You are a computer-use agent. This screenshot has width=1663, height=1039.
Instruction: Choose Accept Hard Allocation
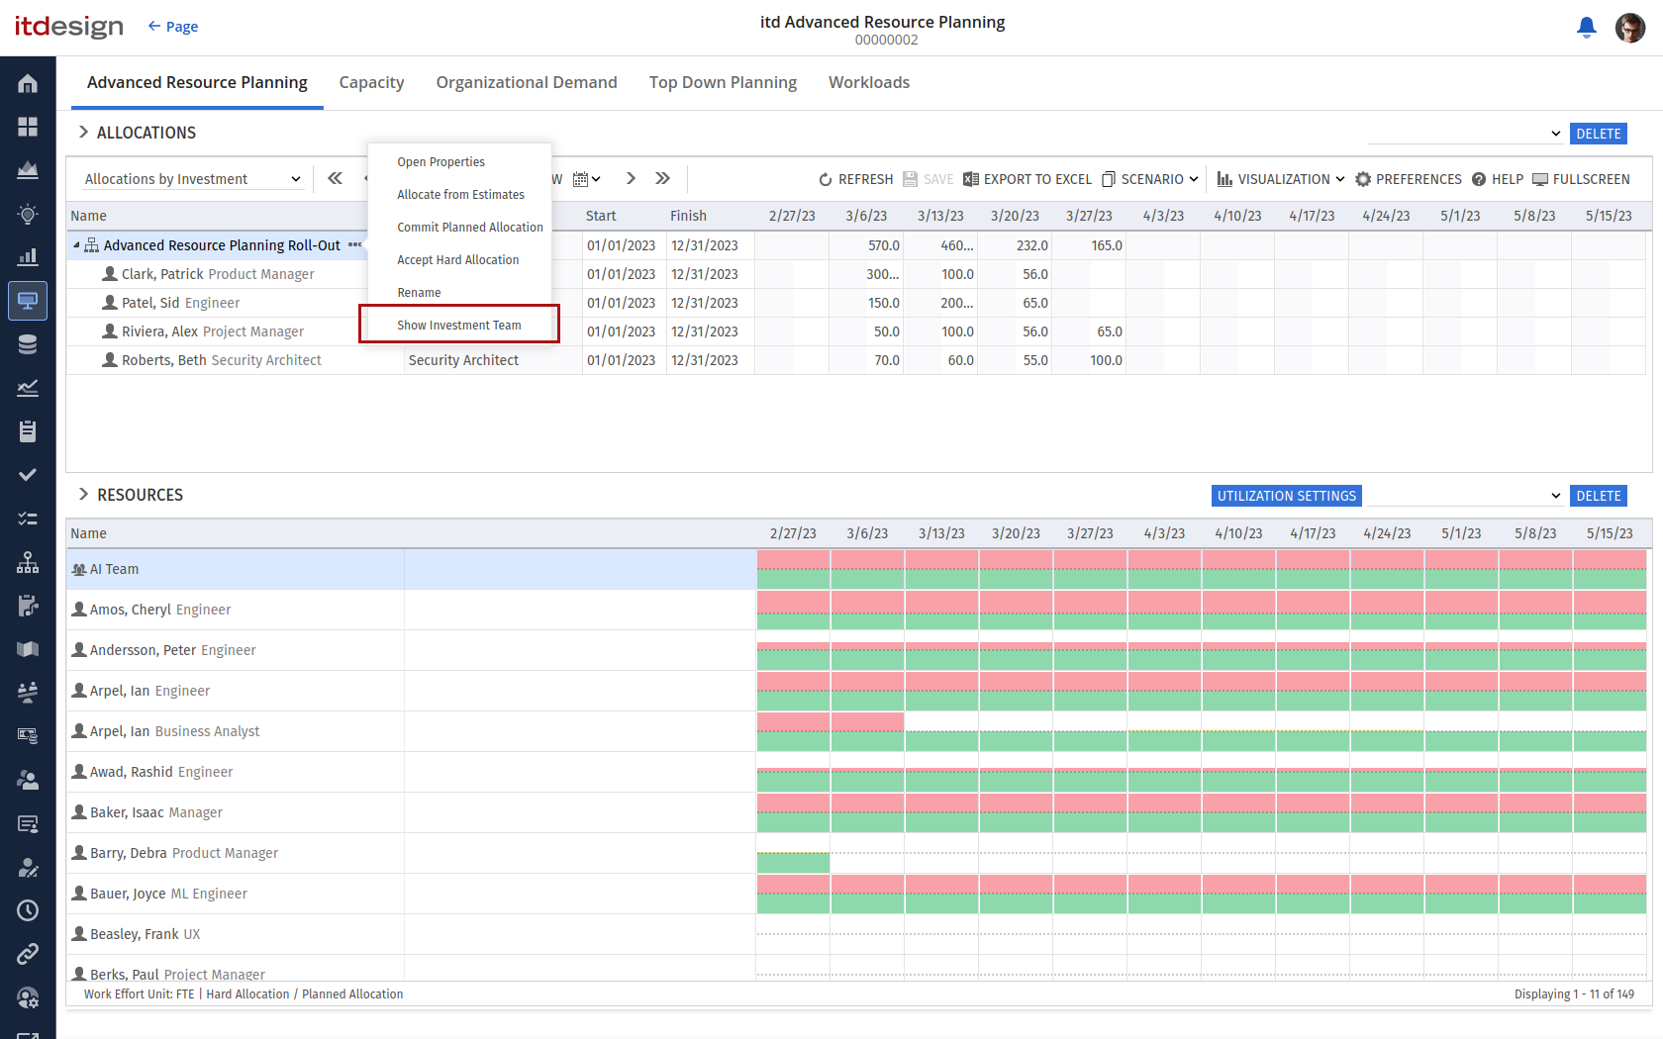pos(458,260)
